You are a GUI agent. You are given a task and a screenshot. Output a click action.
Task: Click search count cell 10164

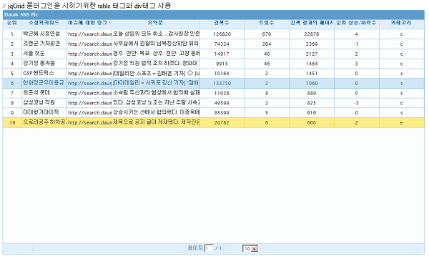pyautogui.click(x=222, y=74)
